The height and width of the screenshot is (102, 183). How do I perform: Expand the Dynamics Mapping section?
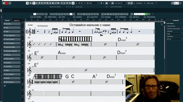[12, 51]
